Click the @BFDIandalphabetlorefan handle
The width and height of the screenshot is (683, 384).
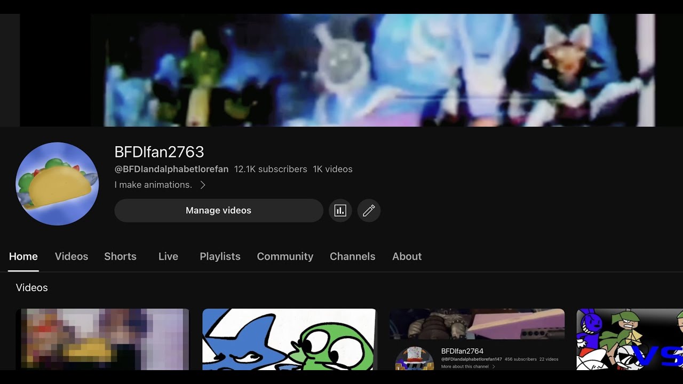171,169
